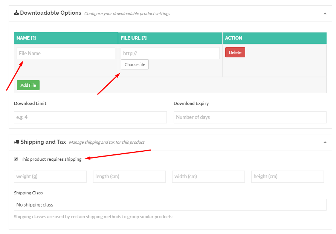Click the Download Limit label
336x234 pixels.
click(x=30, y=103)
